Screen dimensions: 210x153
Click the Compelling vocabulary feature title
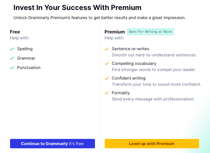[x=134, y=63]
